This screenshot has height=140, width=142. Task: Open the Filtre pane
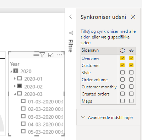pyautogui.click(x=71, y=46)
